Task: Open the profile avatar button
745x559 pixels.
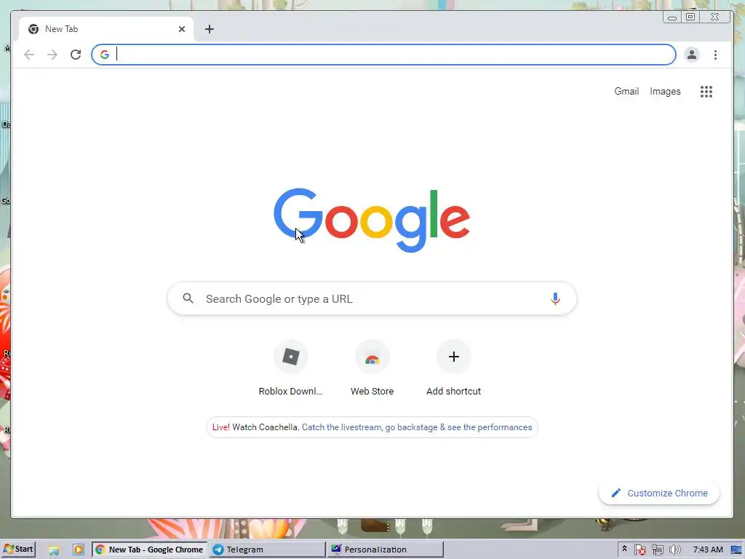Action: click(692, 55)
